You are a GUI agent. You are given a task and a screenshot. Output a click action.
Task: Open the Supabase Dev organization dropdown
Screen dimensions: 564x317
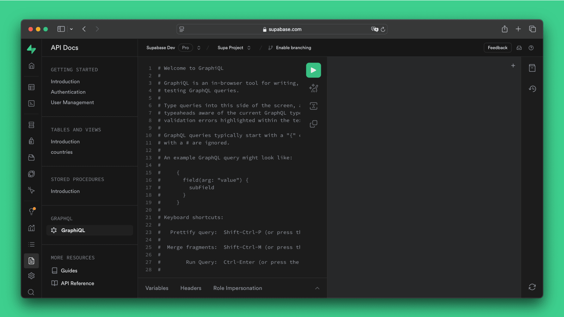(198, 47)
